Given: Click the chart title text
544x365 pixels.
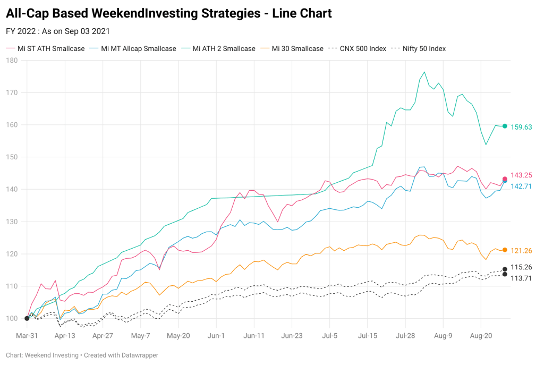Looking at the screenshot, I should pyautogui.click(x=169, y=13).
